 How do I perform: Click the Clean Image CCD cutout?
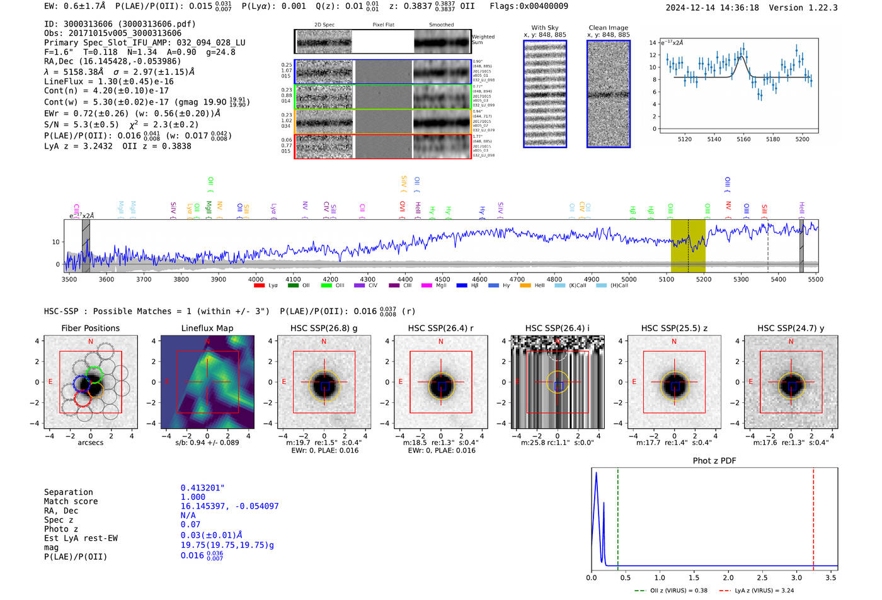point(609,94)
